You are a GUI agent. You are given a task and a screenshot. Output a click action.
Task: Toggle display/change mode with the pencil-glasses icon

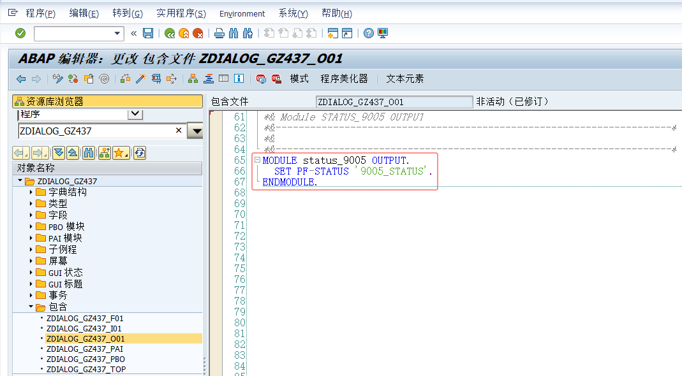pos(59,78)
